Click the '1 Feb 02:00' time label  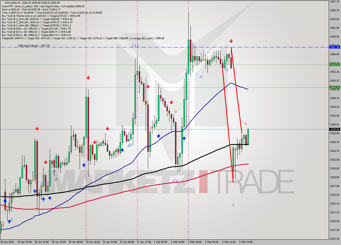pyautogui.click(x=161, y=242)
